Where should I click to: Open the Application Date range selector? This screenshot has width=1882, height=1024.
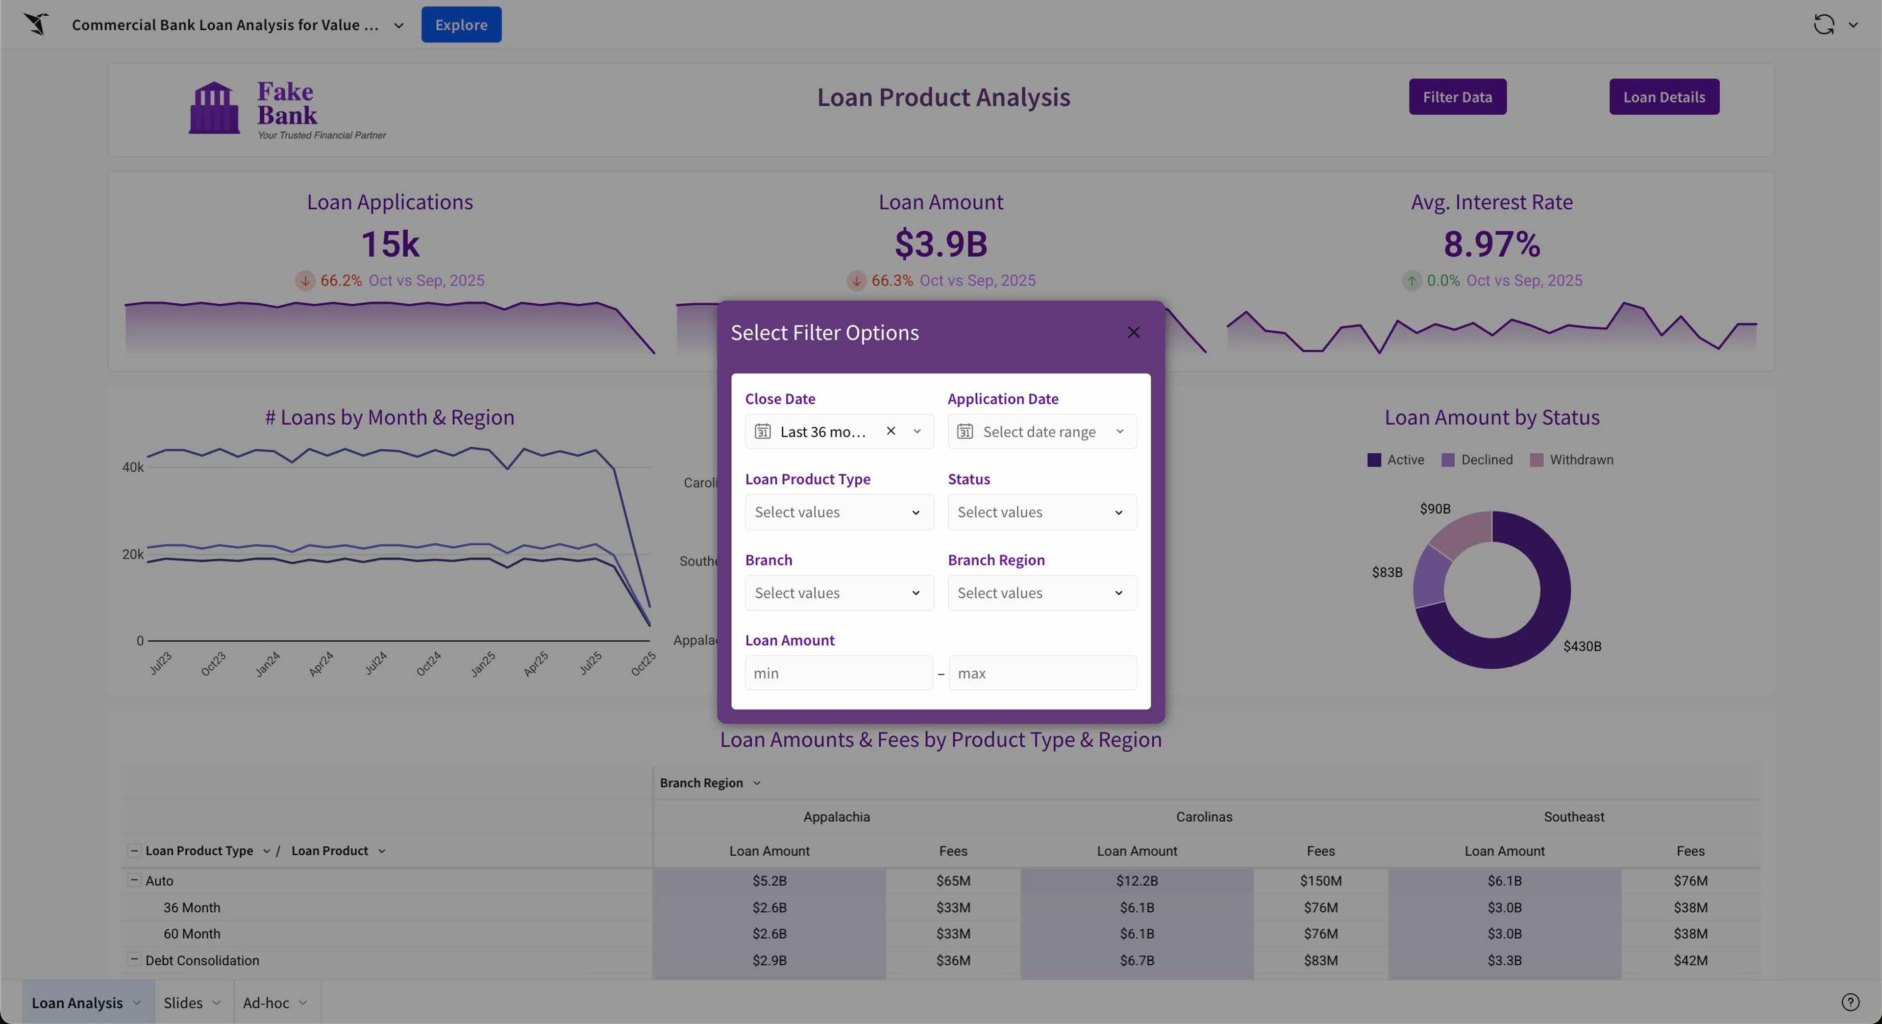point(1042,432)
